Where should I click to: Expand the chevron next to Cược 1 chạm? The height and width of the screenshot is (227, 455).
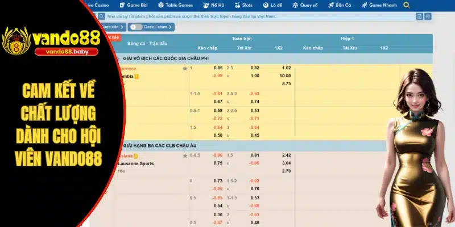coord(170,27)
